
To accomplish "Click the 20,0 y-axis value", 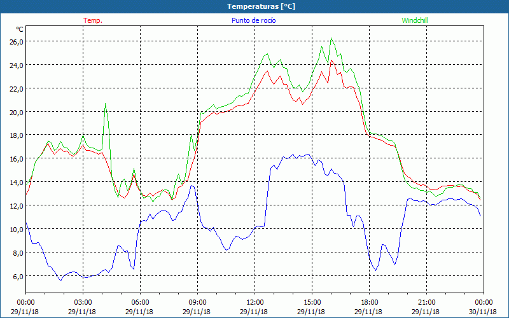I will [17, 113].
